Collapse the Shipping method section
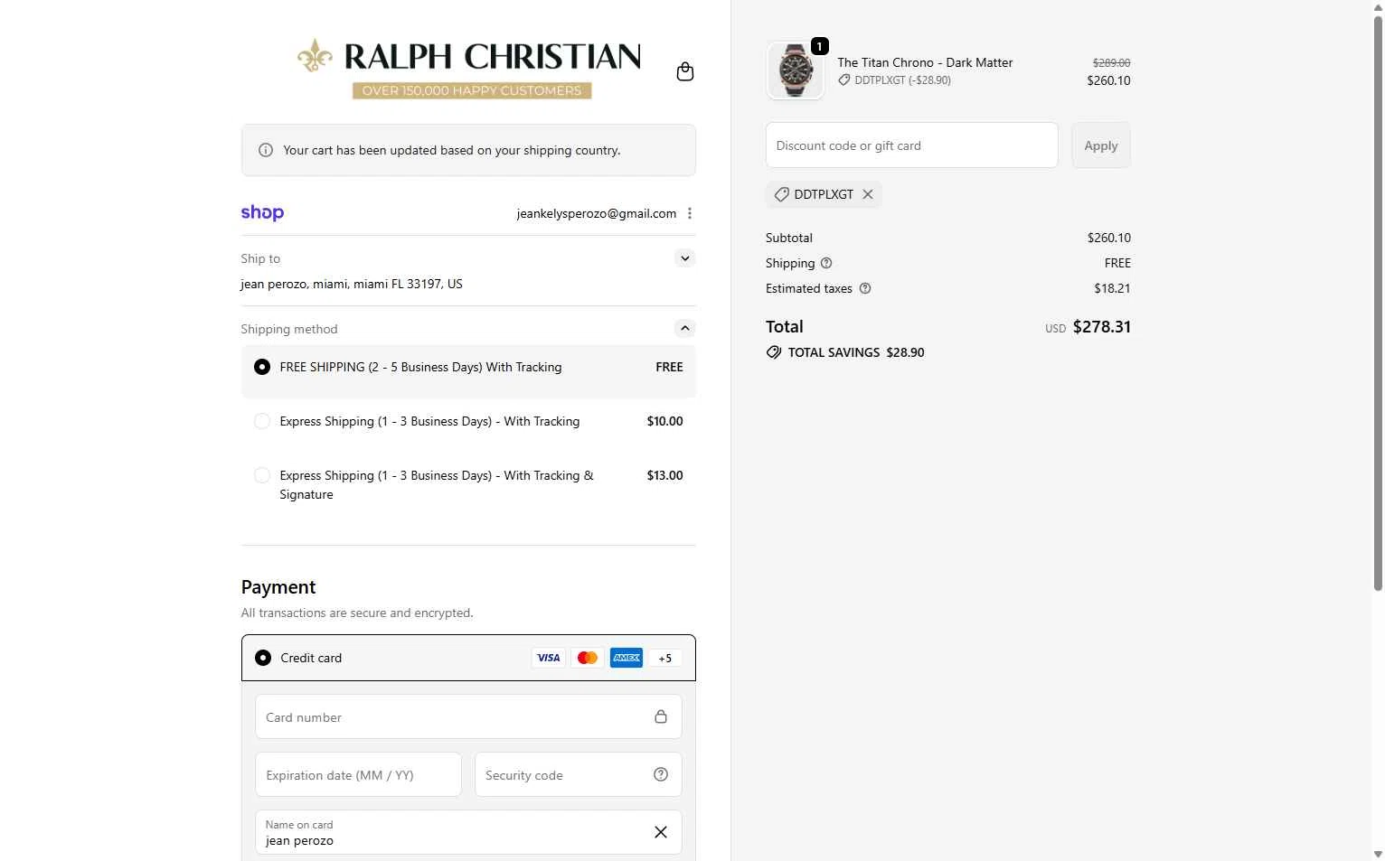1385x861 pixels. 685,328
